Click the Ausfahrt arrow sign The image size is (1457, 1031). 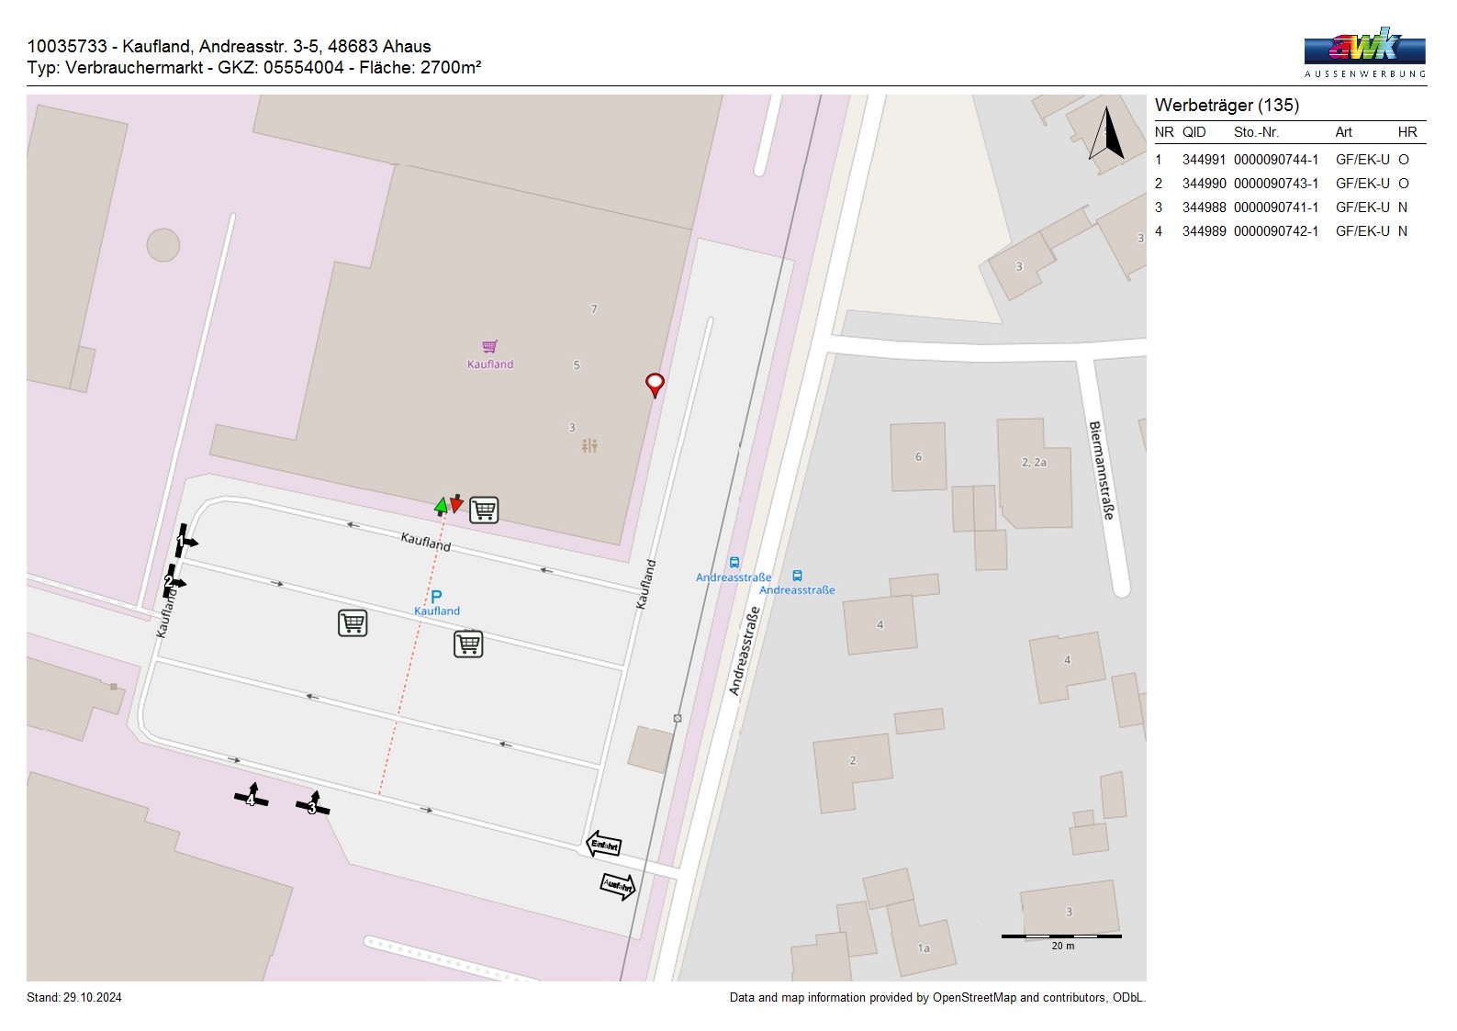coord(618,887)
